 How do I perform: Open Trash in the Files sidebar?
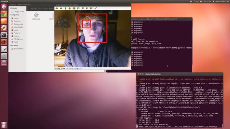[x=15, y=42]
